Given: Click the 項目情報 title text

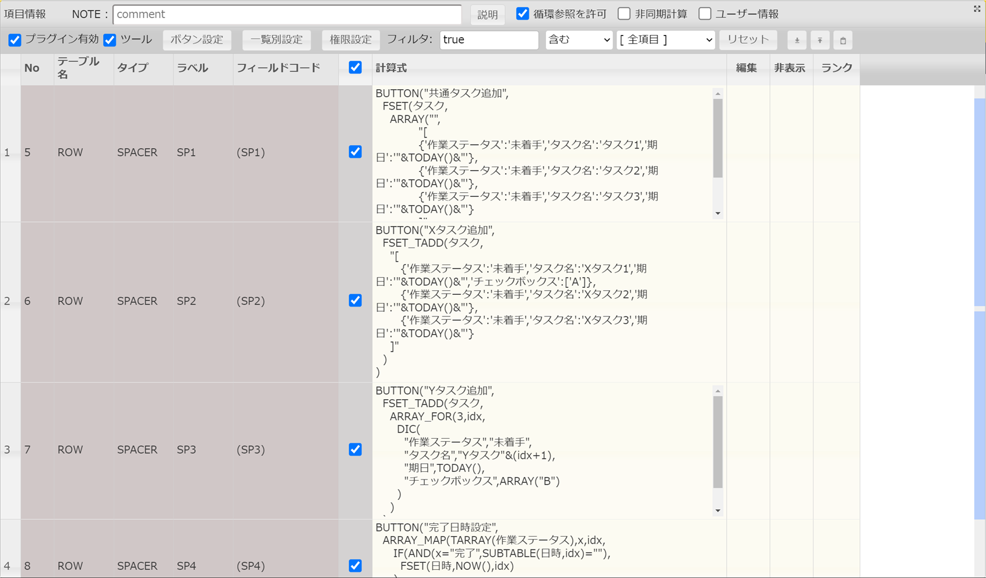Looking at the screenshot, I should [25, 14].
